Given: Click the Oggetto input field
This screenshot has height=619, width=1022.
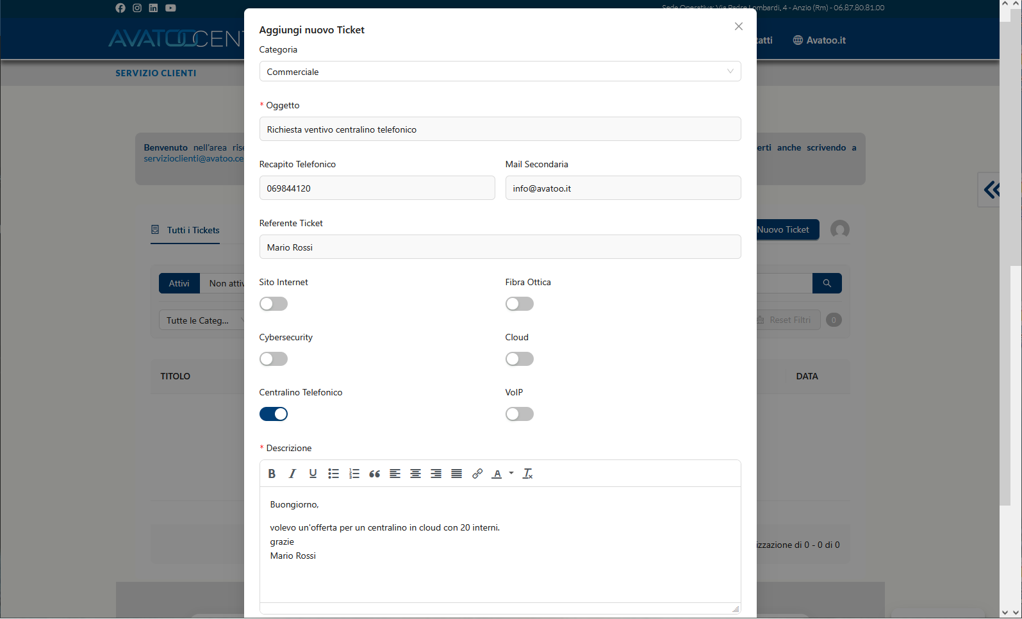Looking at the screenshot, I should [x=500, y=129].
